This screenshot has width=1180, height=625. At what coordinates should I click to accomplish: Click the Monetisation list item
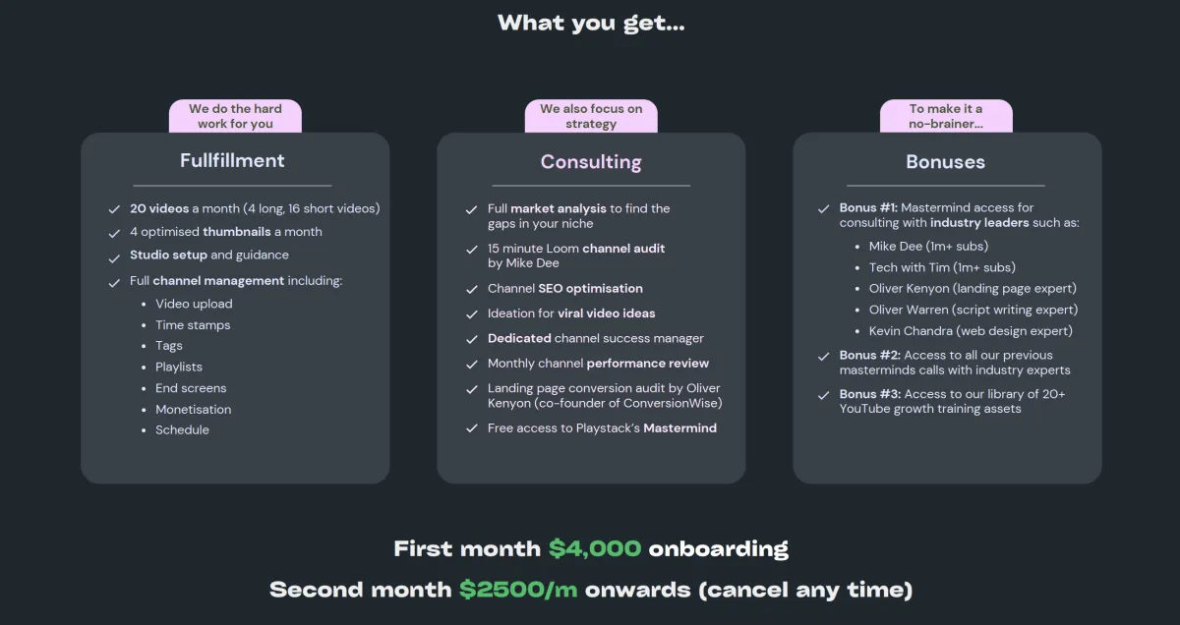(194, 410)
